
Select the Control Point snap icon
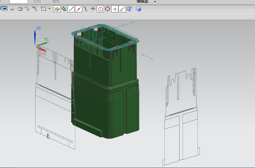click(x=86, y=9)
